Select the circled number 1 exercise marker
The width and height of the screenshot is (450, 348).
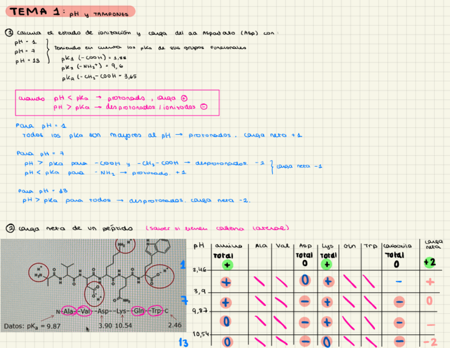(9, 33)
